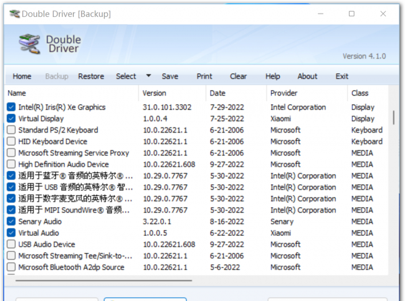Uncheck the Senary Audio driver checkbox
This screenshot has height=301, width=405.
tap(11, 221)
